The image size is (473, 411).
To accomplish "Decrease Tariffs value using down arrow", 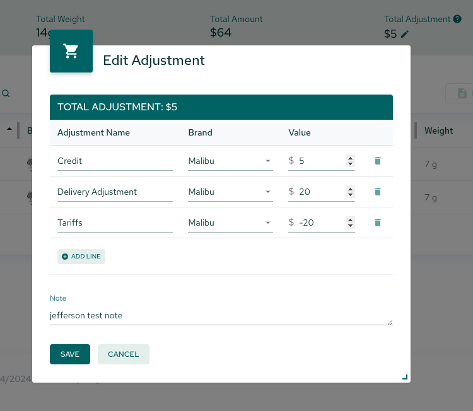I will pos(350,226).
